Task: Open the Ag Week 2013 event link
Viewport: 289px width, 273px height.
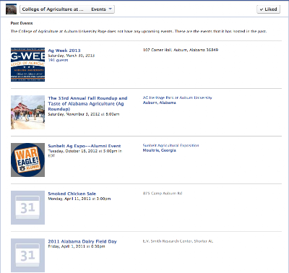Action: (x=64, y=51)
